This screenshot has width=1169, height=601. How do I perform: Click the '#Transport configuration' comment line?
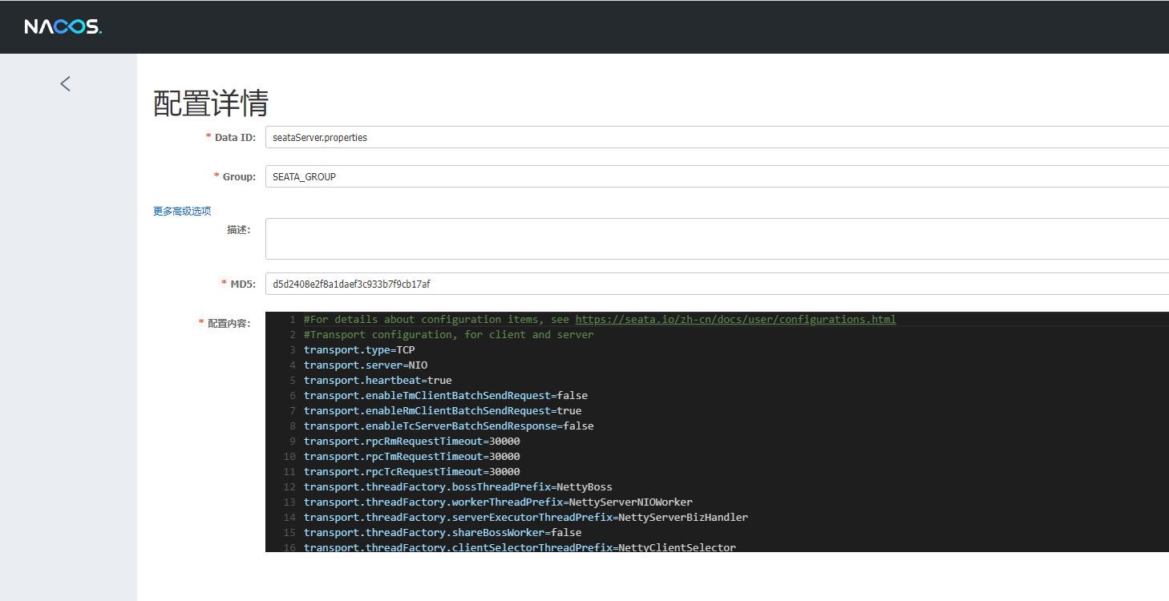click(449, 335)
